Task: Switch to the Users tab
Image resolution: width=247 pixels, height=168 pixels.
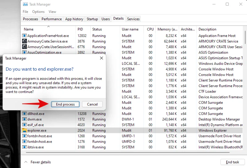Action: point(106,19)
